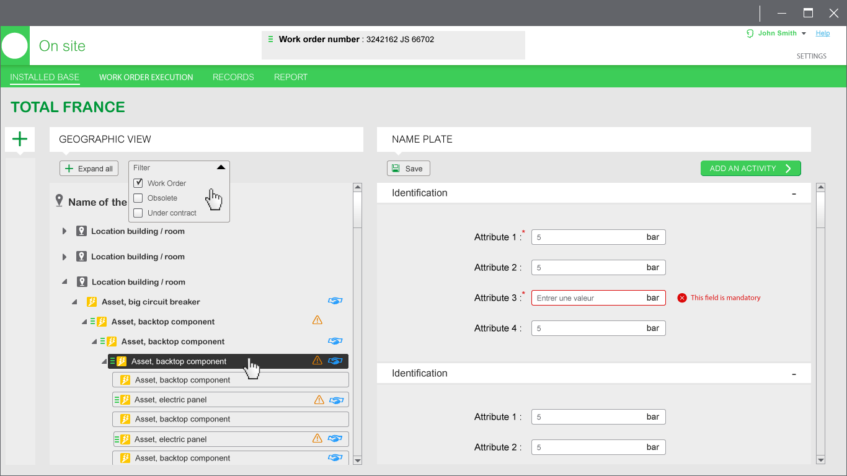This screenshot has width=847, height=476.
Task: Click the location pin icon beside 'Name of the'
Action: 60,201
